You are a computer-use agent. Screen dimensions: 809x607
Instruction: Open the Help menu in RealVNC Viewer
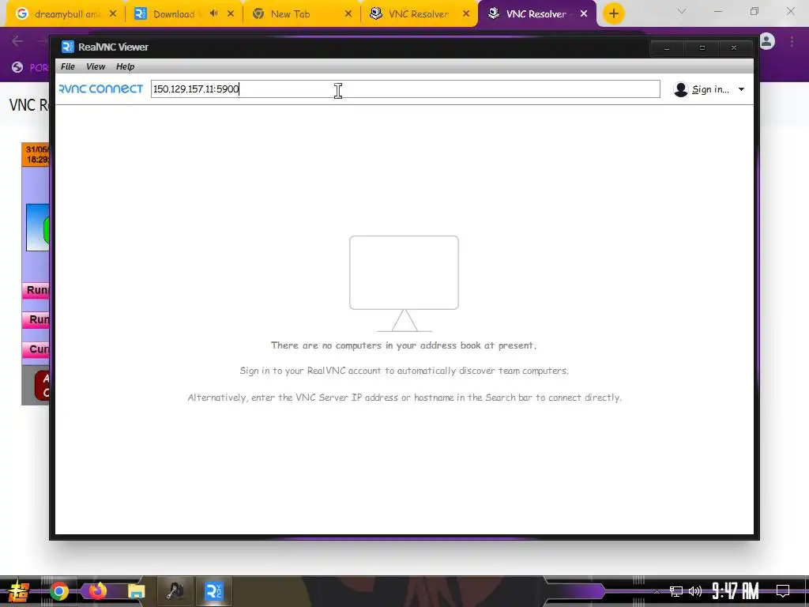point(125,66)
